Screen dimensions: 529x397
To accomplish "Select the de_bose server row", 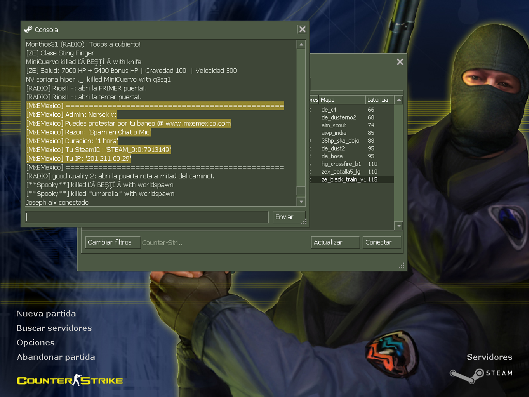I will click(x=351, y=156).
